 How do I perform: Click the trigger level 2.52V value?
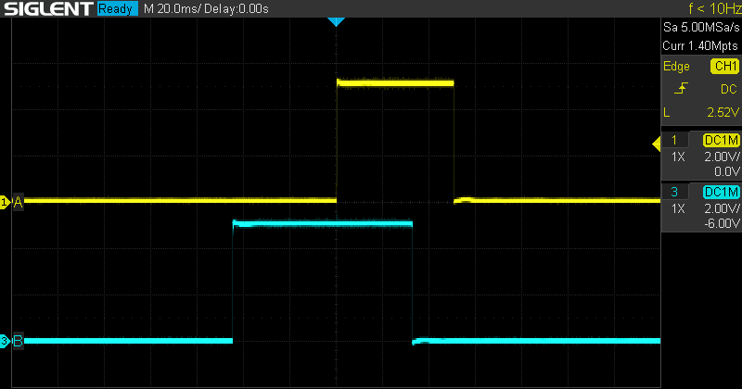(721, 113)
